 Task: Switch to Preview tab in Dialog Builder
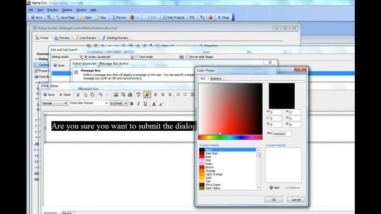tap(62, 38)
